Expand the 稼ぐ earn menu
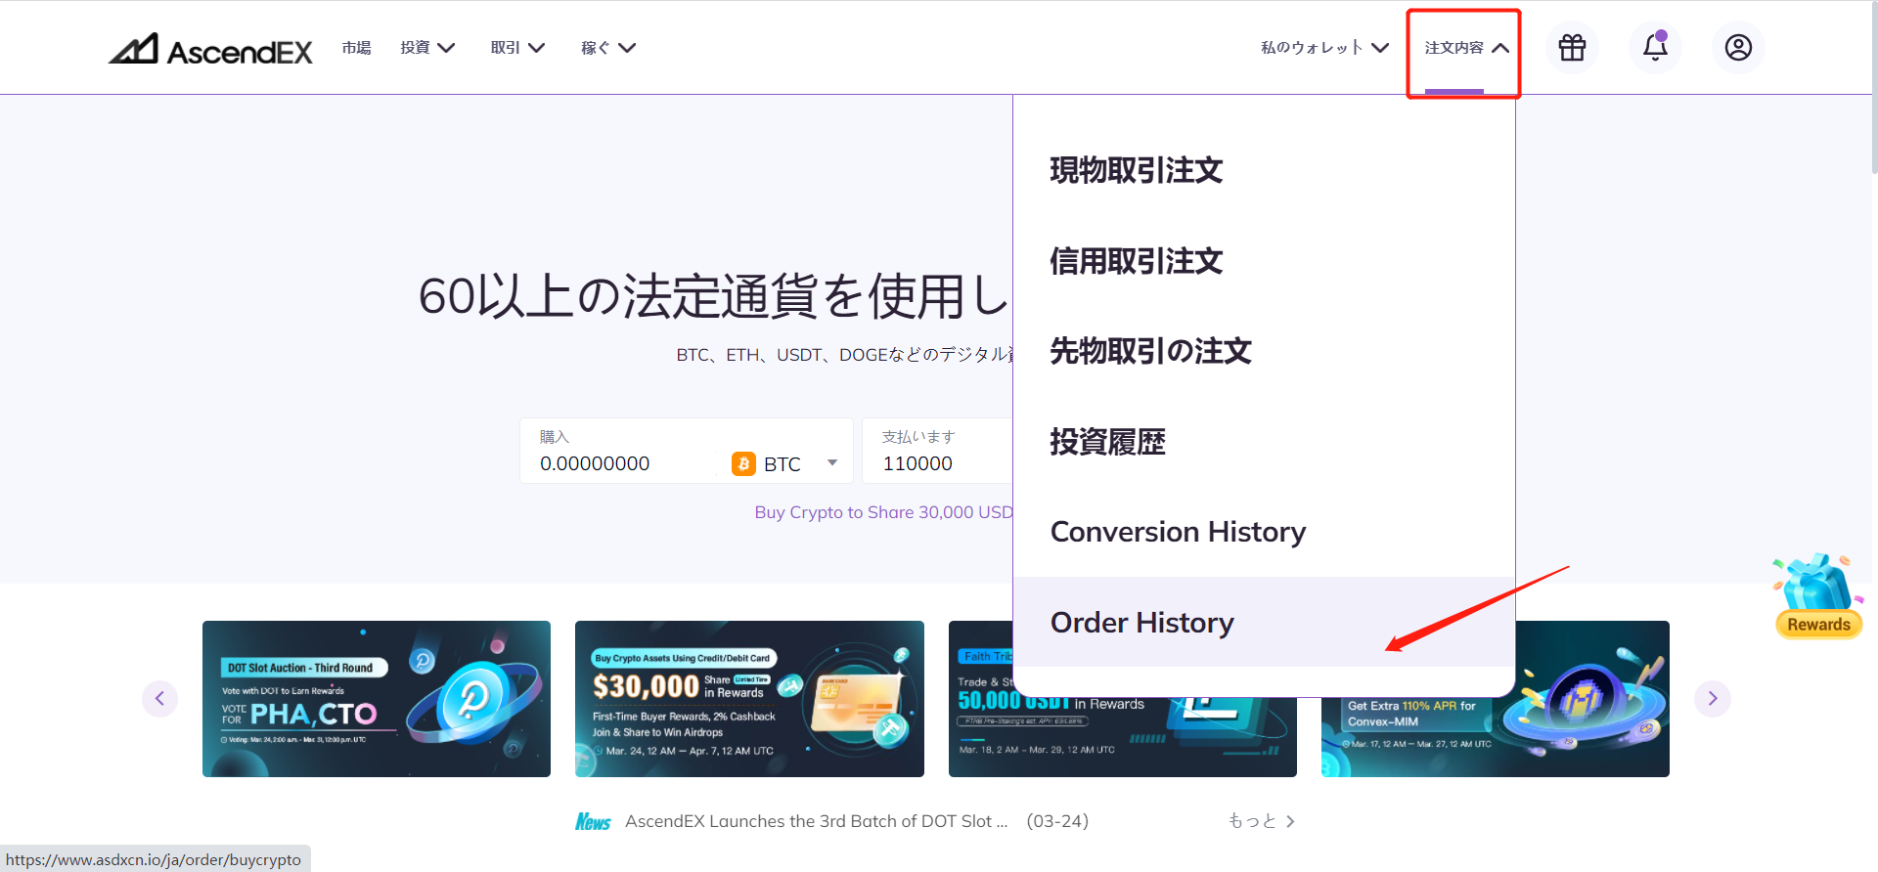 click(608, 47)
